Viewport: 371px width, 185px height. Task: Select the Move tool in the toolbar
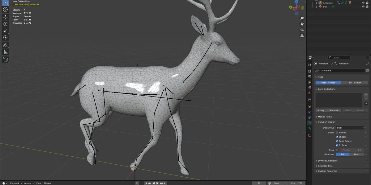(5, 17)
